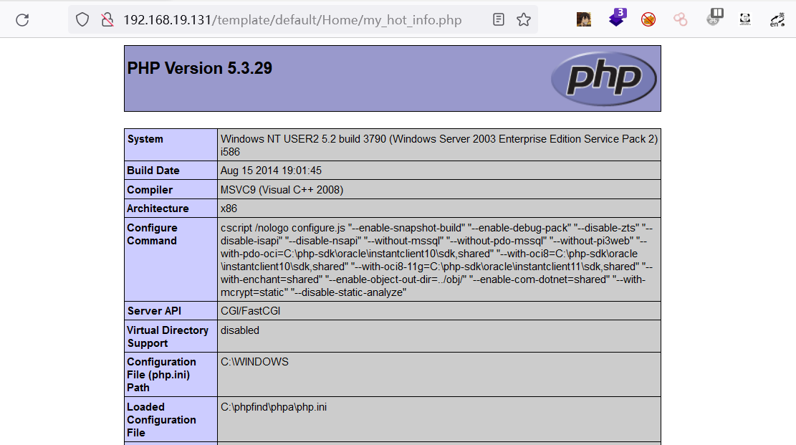The width and height of the screenshot is (796, 445).
Task: Click the panda meme extension icon
Action: [744, 20]
